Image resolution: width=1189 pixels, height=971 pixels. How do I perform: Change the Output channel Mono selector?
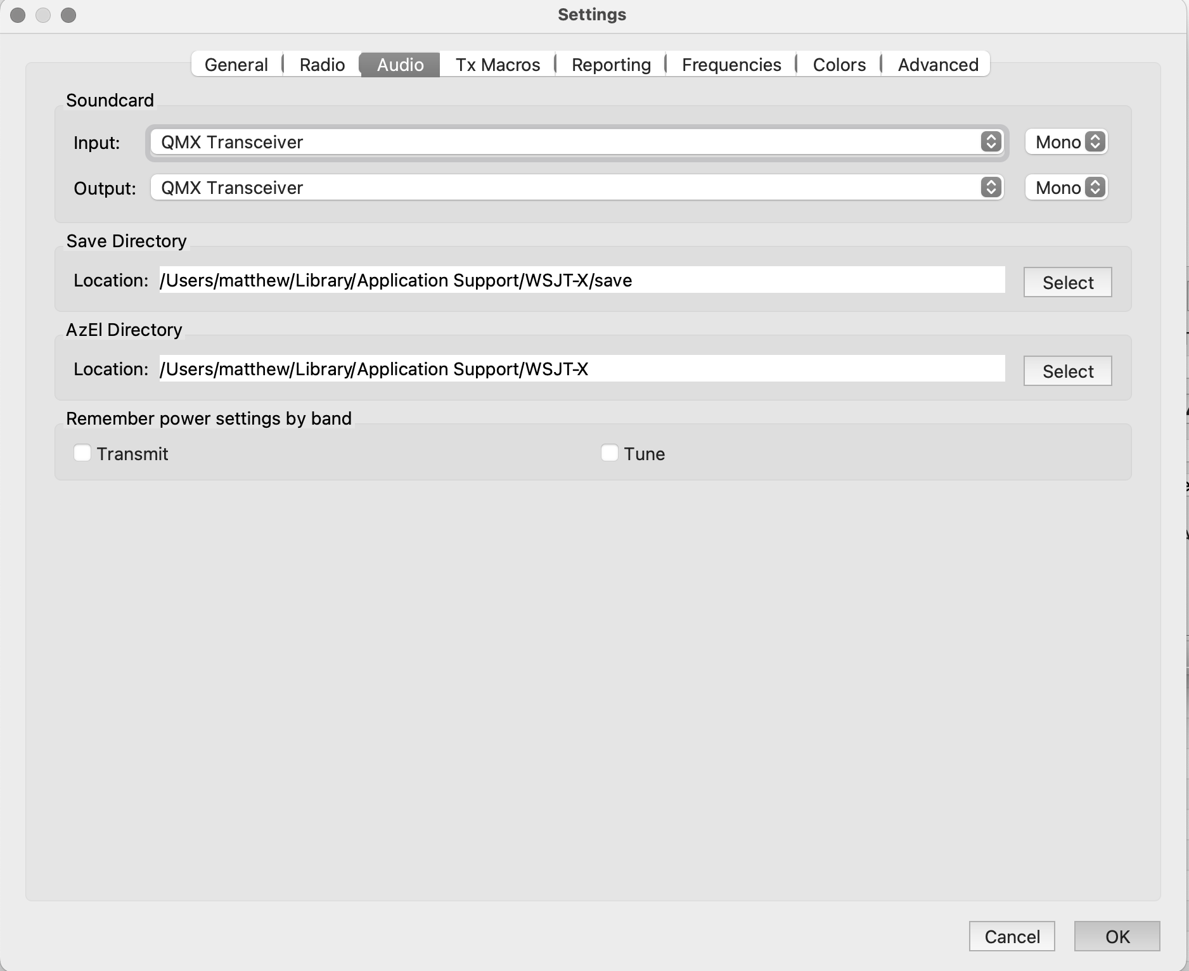1067,188
